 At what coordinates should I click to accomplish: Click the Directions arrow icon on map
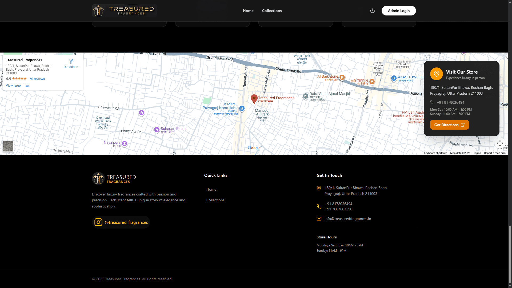(x=71, y=62)
